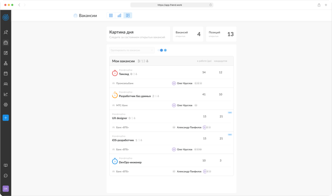Click the в работе (дн) column header
This screenshot has height=196, width=332.
tap(204, 61)
